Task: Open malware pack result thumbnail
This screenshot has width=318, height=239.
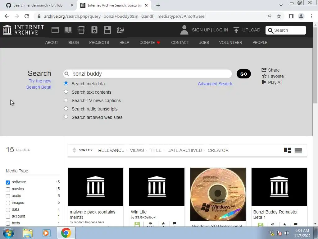Action: (x=96, y=187)
